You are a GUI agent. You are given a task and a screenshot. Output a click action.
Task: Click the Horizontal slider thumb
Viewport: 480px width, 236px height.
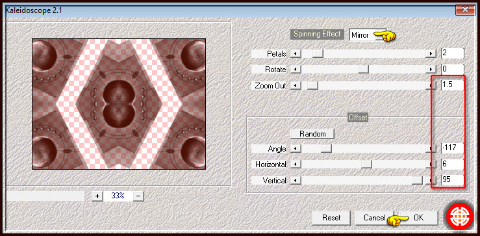366,164
